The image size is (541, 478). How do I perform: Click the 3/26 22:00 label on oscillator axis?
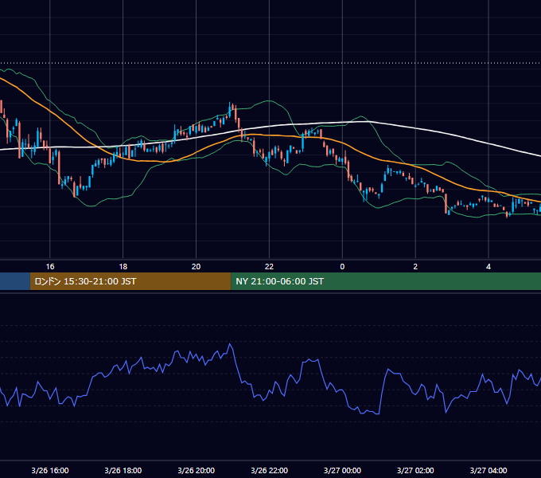tap(269, 470)
